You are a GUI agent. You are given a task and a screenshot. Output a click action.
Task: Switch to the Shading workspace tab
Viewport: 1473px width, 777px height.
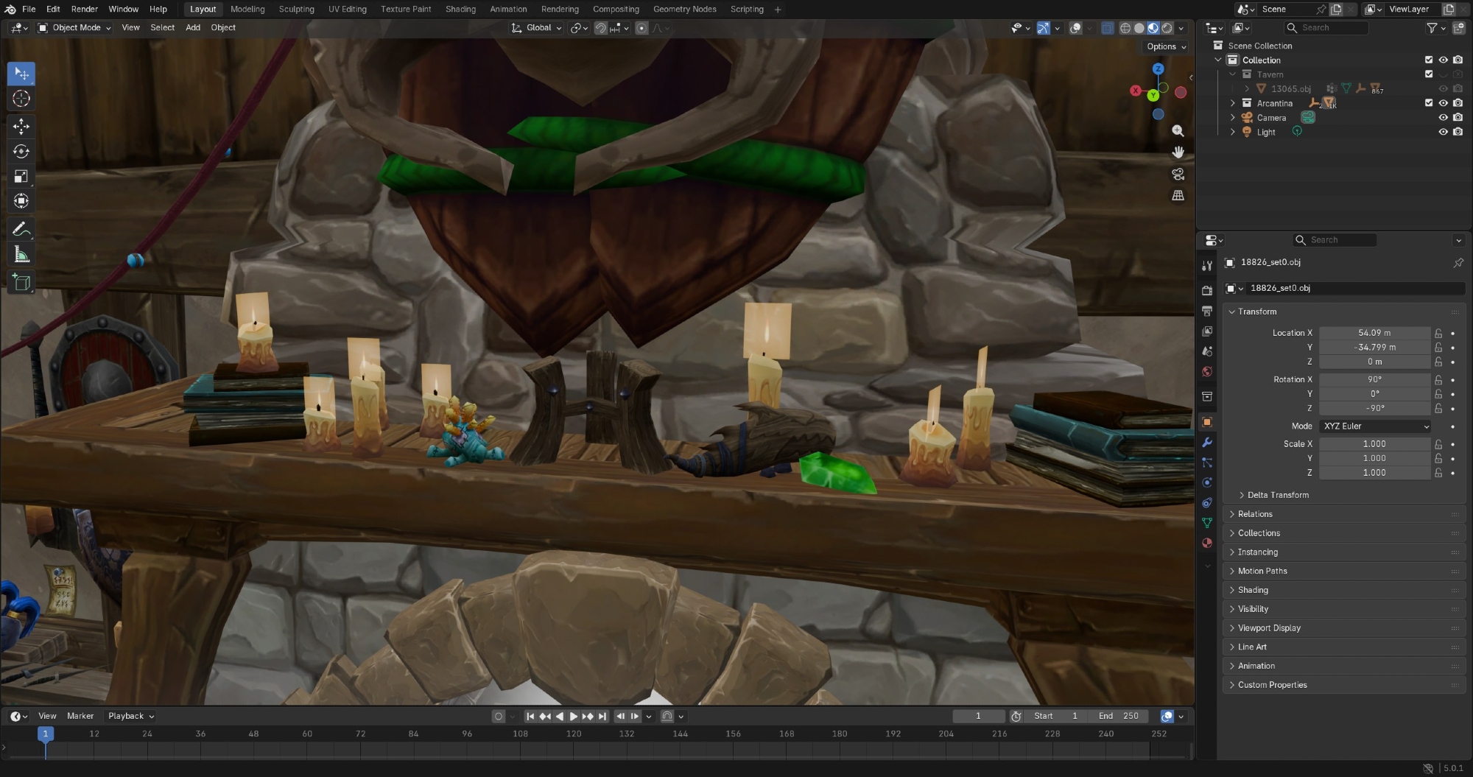pyautogui.click(x=460, y=10)
